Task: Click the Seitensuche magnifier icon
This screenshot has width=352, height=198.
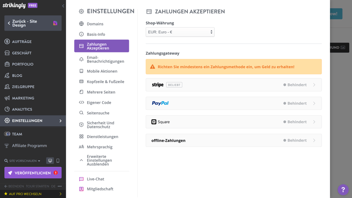Action: (x=81, y=113)
